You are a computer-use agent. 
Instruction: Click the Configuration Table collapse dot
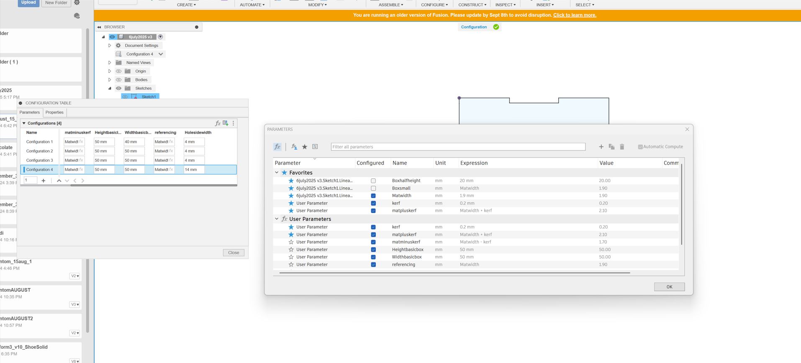tap(21, 103)
